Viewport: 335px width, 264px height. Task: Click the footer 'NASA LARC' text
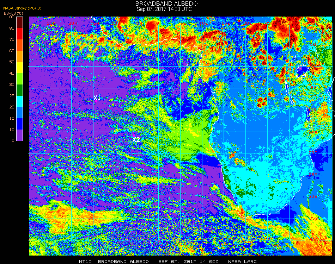point(242,262)
